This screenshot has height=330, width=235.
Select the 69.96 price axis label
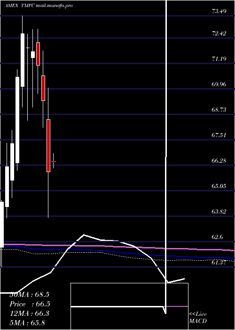point(219,84)
